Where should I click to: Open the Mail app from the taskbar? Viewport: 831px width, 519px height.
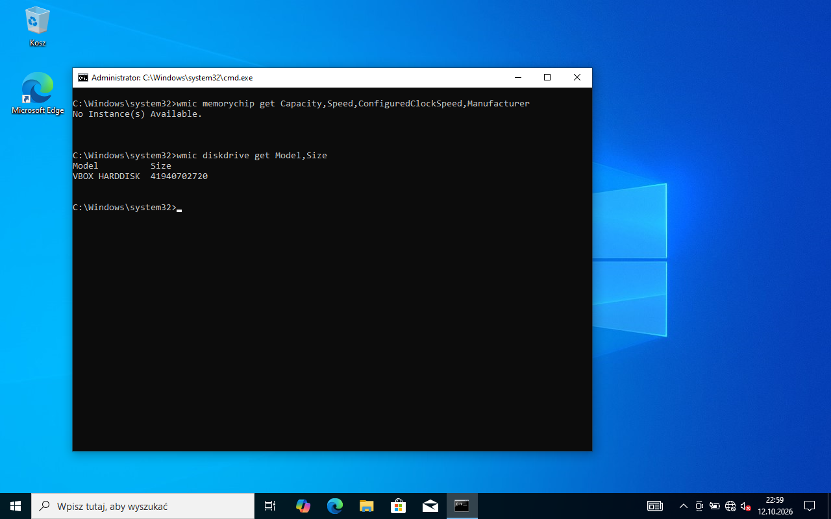(430, 506)
